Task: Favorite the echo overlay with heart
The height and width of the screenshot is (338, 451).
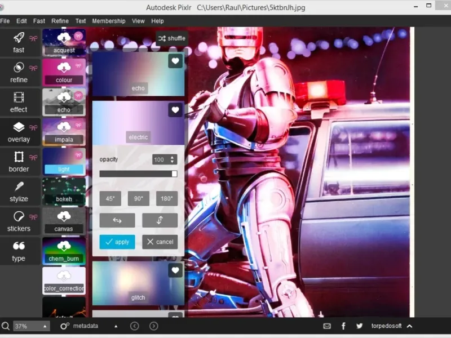Action: 175,61
